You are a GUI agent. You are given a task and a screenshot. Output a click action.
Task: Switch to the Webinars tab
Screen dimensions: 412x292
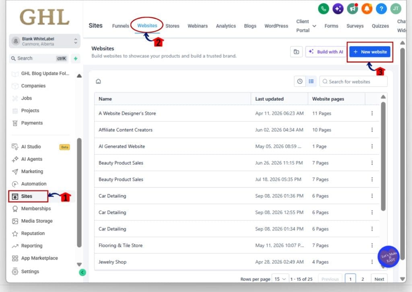point(198,26)
